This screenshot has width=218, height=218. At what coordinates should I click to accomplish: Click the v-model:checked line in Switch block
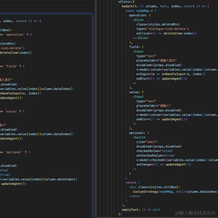[177, 160]
